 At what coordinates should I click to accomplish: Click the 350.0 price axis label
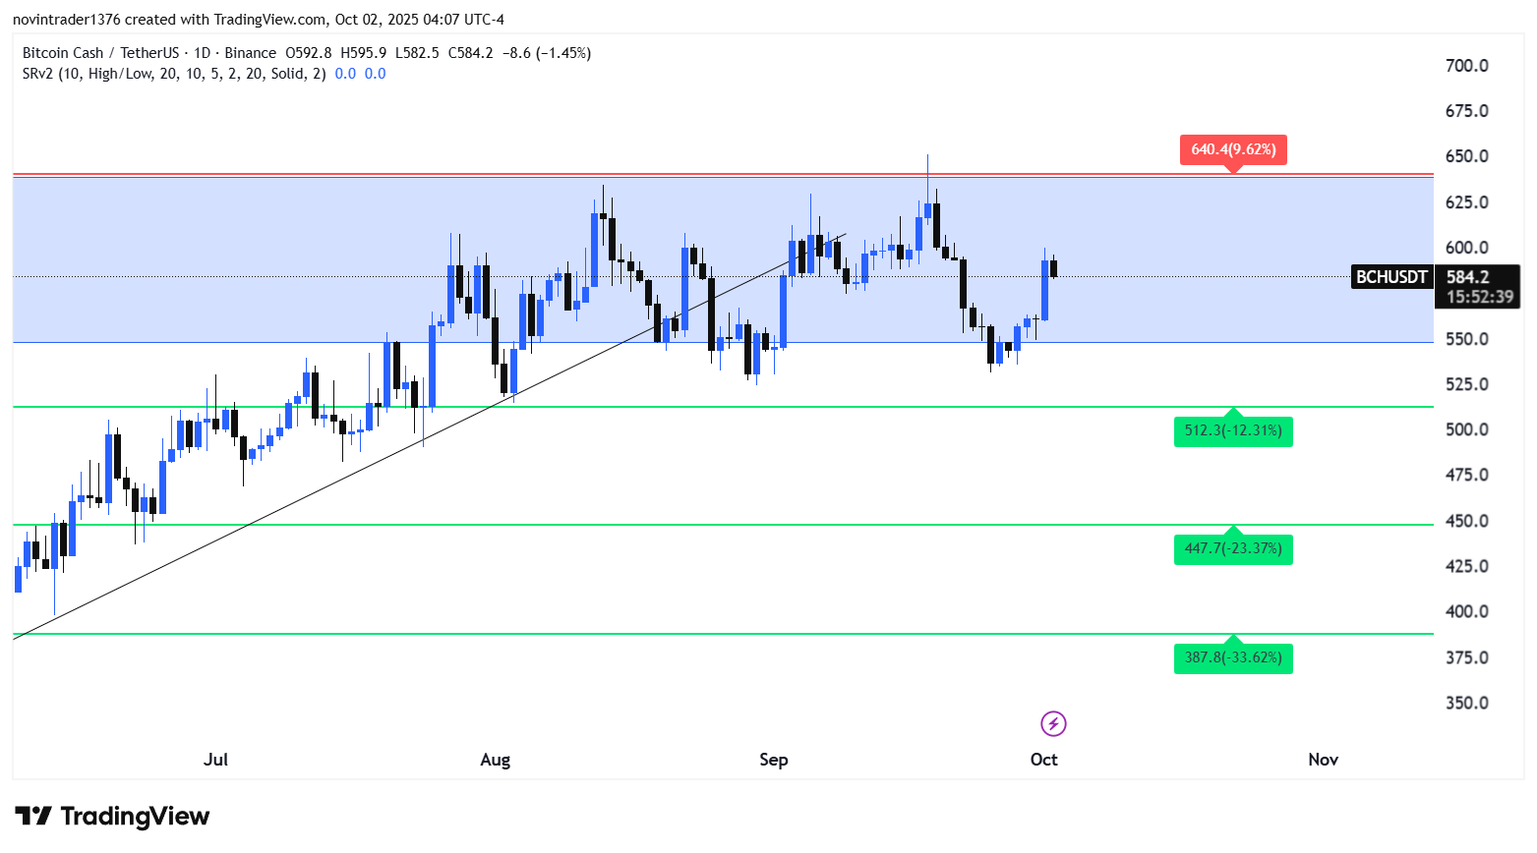1466,703
